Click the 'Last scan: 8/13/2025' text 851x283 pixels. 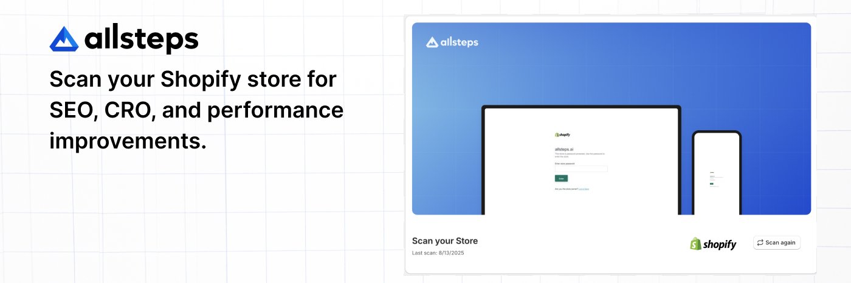point(438,253)
